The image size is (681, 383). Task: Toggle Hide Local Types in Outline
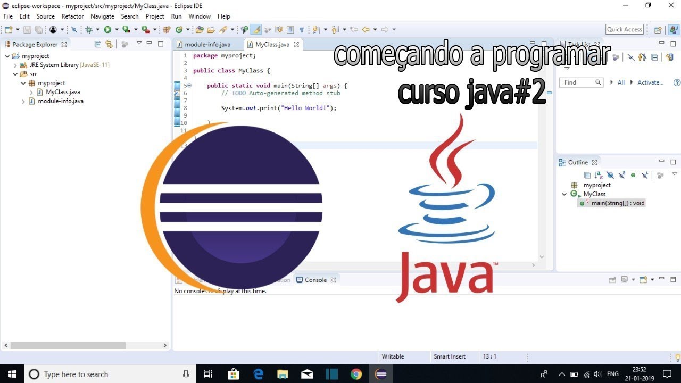tap(645, 176)
